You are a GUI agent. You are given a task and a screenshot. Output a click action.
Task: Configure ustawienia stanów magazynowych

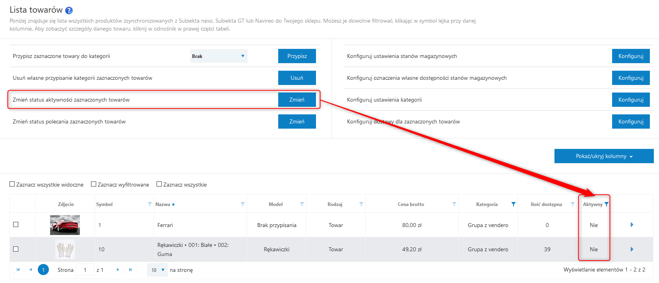tap(631, 56)
